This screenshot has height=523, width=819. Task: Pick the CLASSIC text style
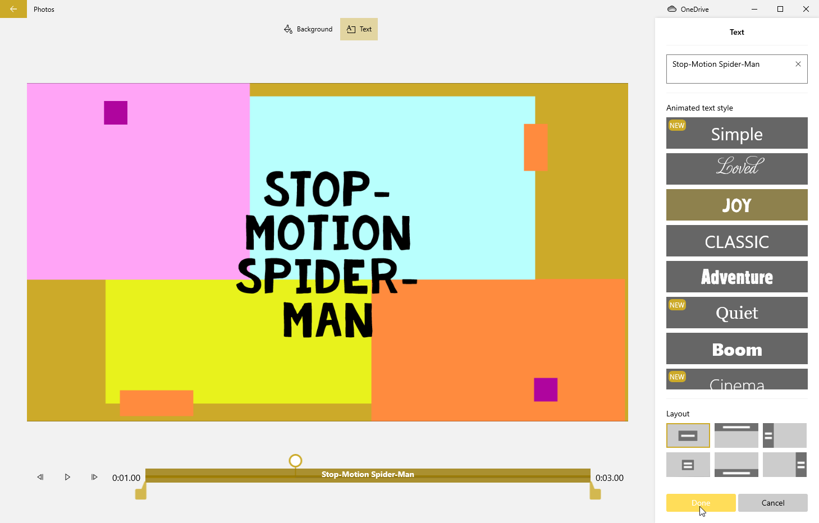tap(737, 241)
